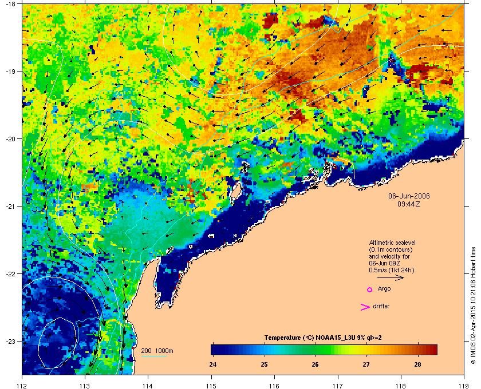Screen dimensions: 481x389
Task: Click the '09:44Z' time label
Action: (409, 204)
